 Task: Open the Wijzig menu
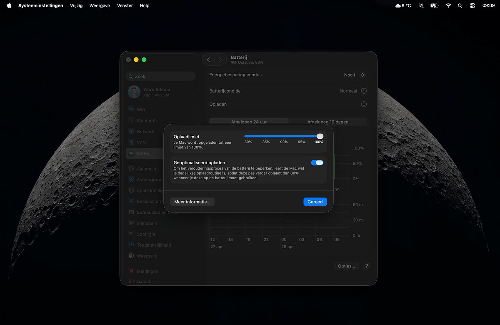tap(76, 5)
